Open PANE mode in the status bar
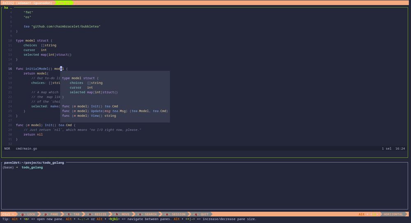The image size is (411, 223). pos(51,214)
